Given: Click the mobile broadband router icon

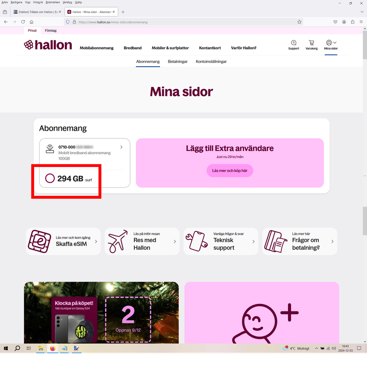Looking at the screenshot, I should tap(50, 149).
